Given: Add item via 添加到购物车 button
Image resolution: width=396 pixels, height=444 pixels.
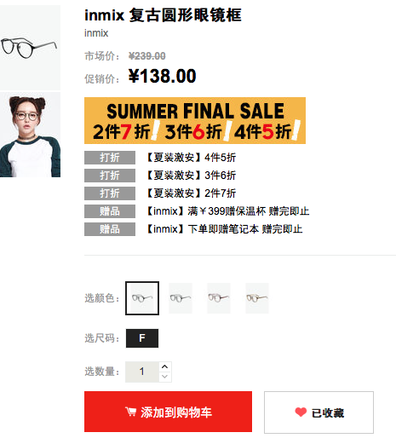Looking at the screenshot, I should click(168, 412).
